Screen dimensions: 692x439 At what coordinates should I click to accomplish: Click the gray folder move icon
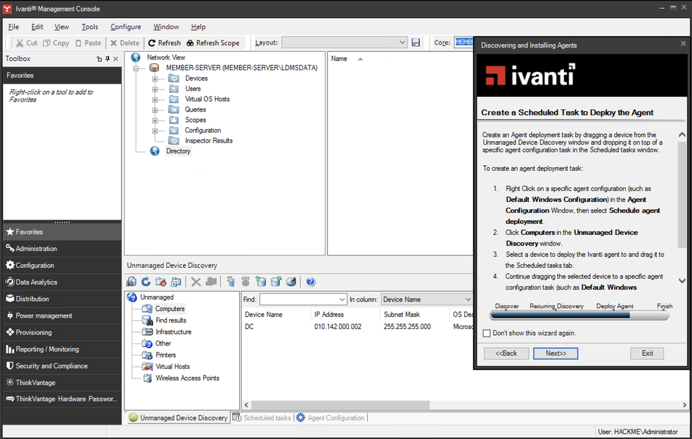tap(211, 282)
